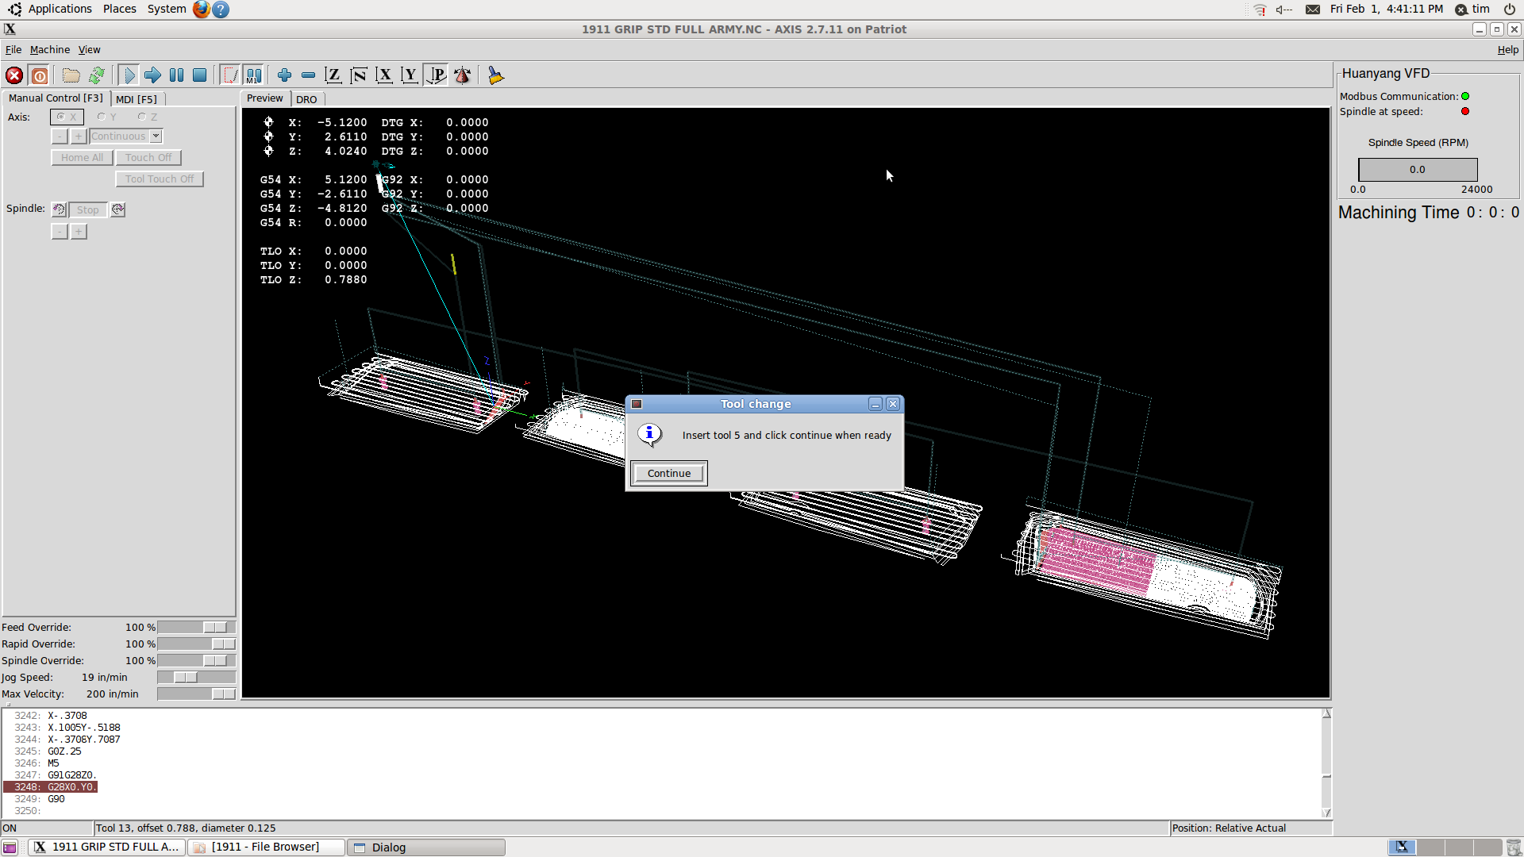This screenshot has width=1524, height=857.
Task: Switch to Z top view
Action: tap(333, 75)
